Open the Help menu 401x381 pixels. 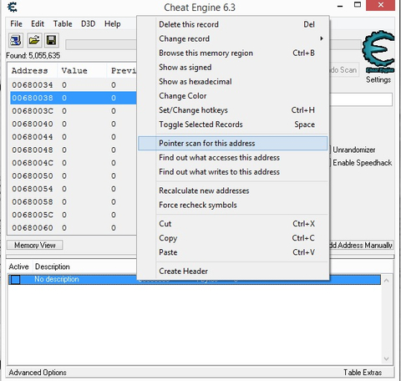113,24
